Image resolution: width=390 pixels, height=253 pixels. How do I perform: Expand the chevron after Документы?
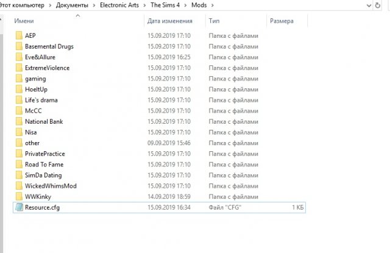94,5
